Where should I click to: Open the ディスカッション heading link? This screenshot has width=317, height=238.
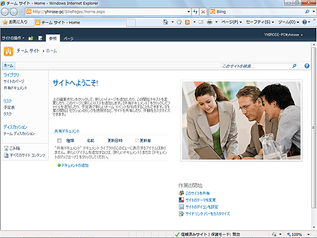tap(15, 127)
